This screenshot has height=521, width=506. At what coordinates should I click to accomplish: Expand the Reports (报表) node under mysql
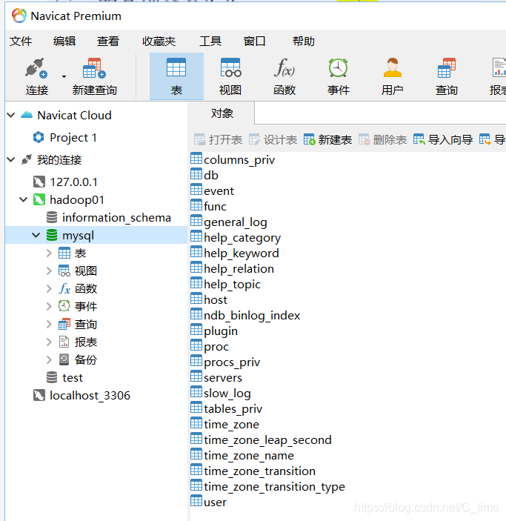[49, 342]
